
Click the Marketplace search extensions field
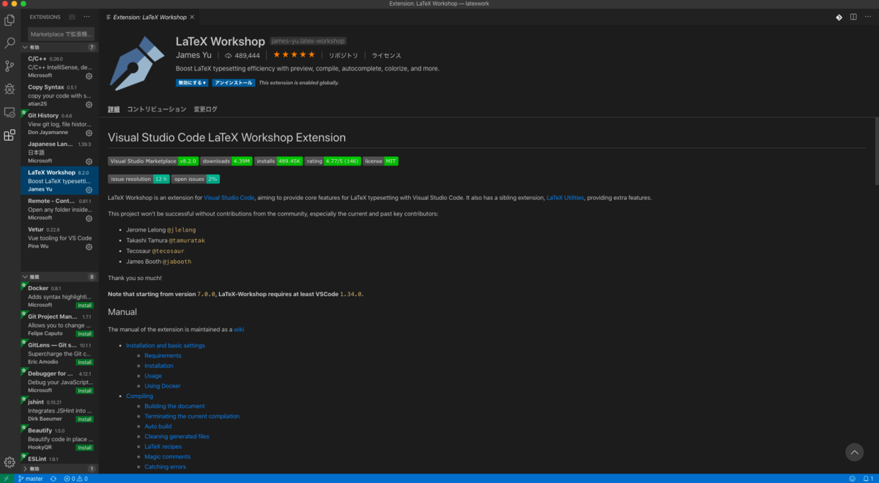tap(61, 34)
